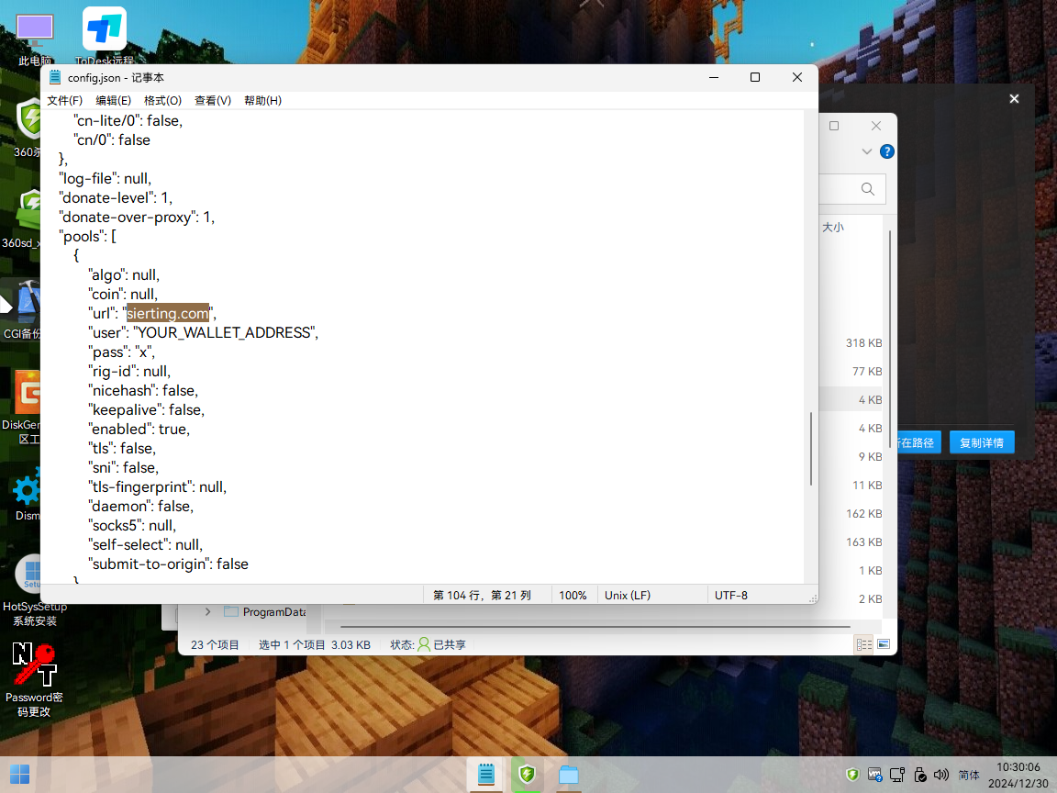The width and height of the screenshot is (1057, 793).
Task: Open the HotSysSetup 系统安装 desktop icon
Action: coord(32,591)
